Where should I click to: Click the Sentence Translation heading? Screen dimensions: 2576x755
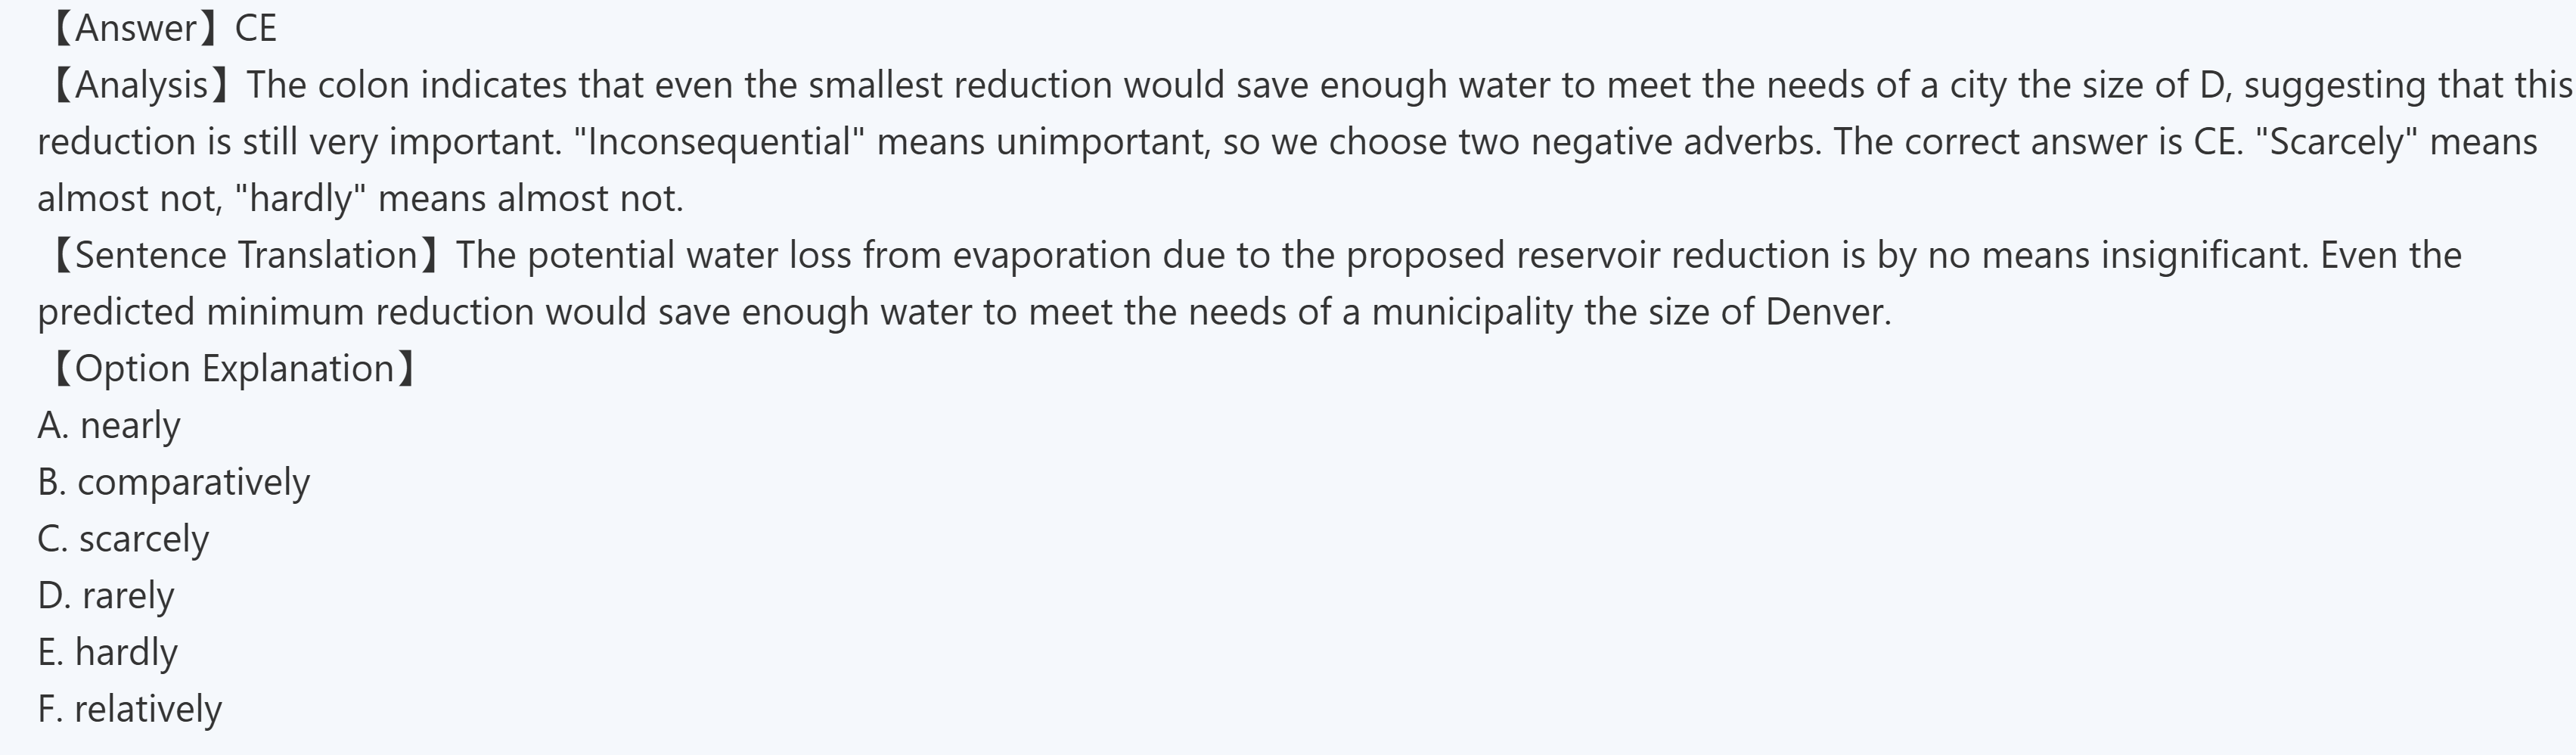[x=246, y=256]
